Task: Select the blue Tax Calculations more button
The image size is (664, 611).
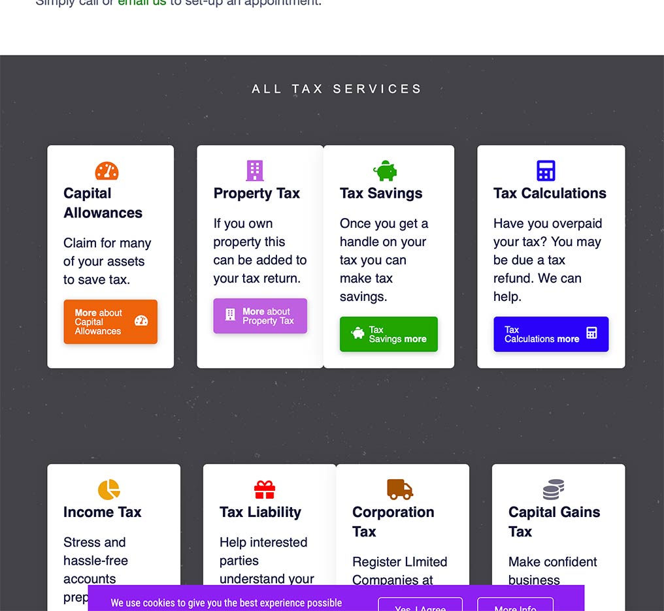Action: pos(551,334)
